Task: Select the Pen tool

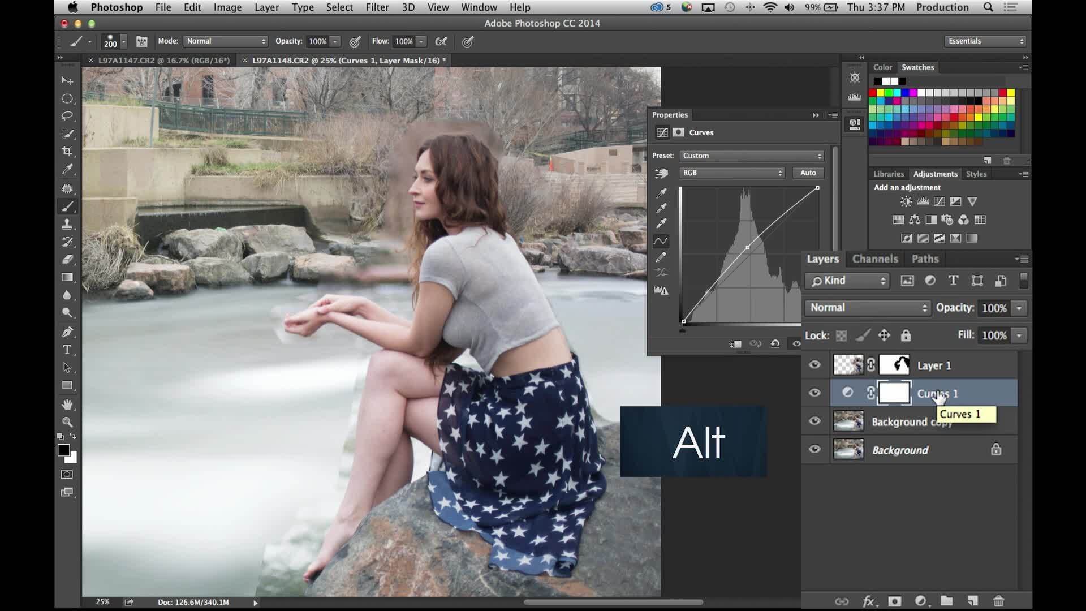Action: tap(67, 332)
